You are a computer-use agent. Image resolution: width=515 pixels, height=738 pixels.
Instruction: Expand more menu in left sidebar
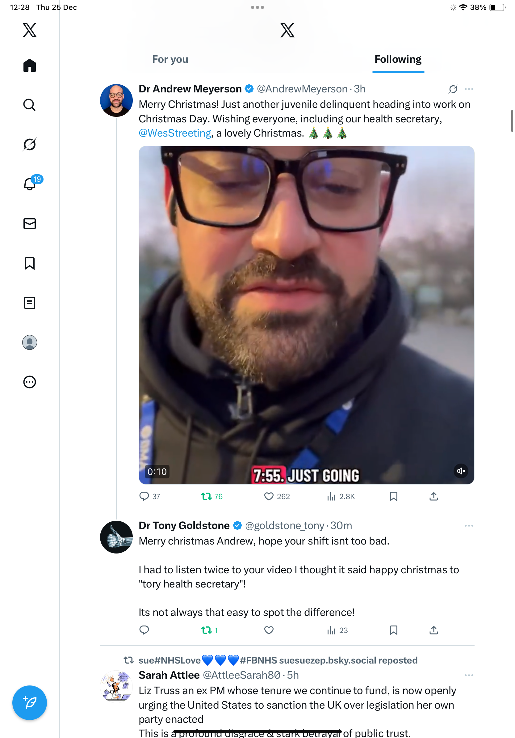(30, 382)
